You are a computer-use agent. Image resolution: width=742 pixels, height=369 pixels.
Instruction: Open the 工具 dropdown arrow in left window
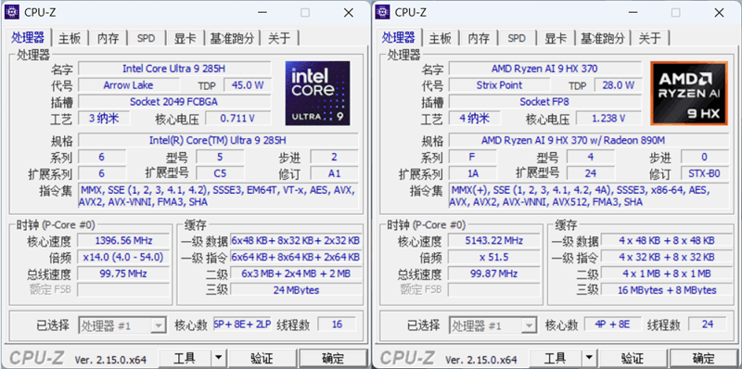218,358
